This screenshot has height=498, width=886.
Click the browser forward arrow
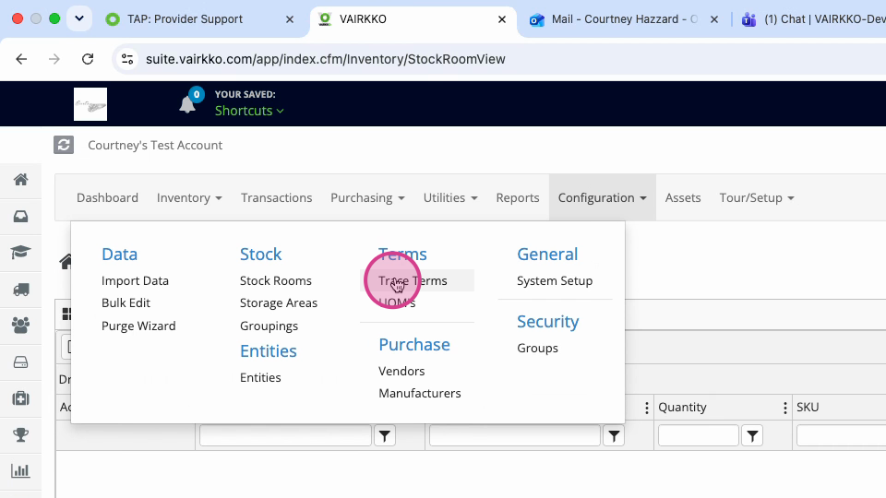coord(54,59)
